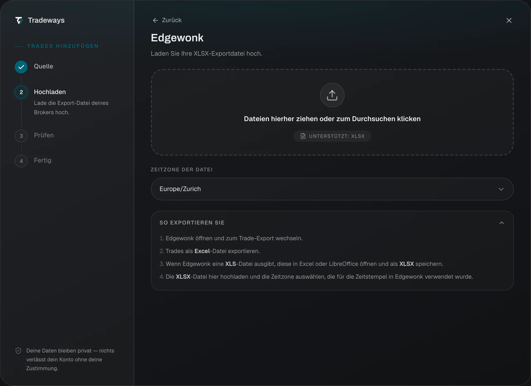The width and height of the screenshot is (531, 386).
Task: Click the Tradeways brand name
Action: pos(46,20)
